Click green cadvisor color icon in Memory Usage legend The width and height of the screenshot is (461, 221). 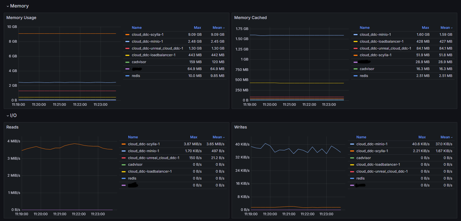tap(127, 62)
